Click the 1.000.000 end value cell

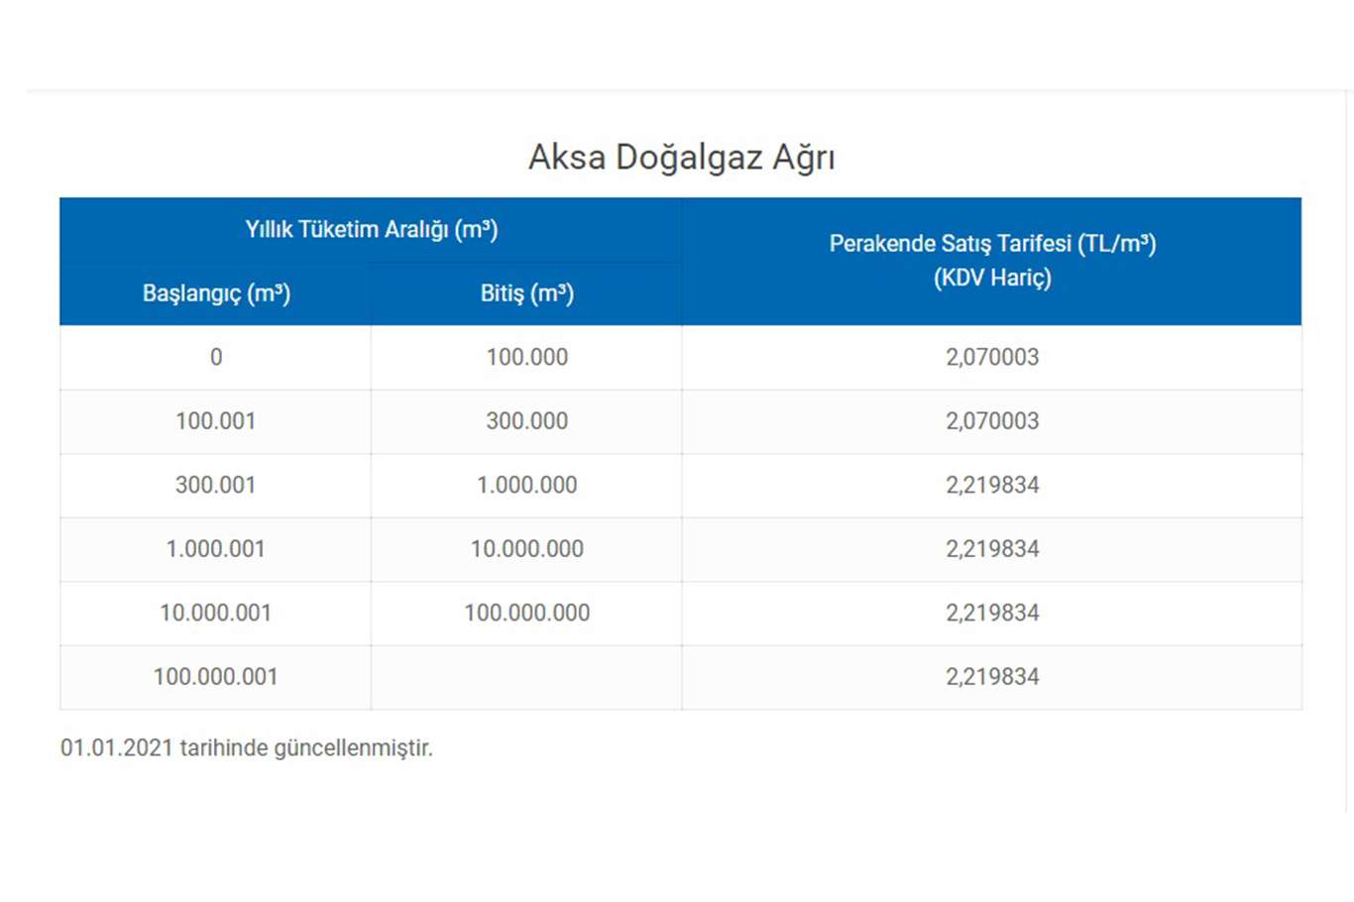coord(526,485)
